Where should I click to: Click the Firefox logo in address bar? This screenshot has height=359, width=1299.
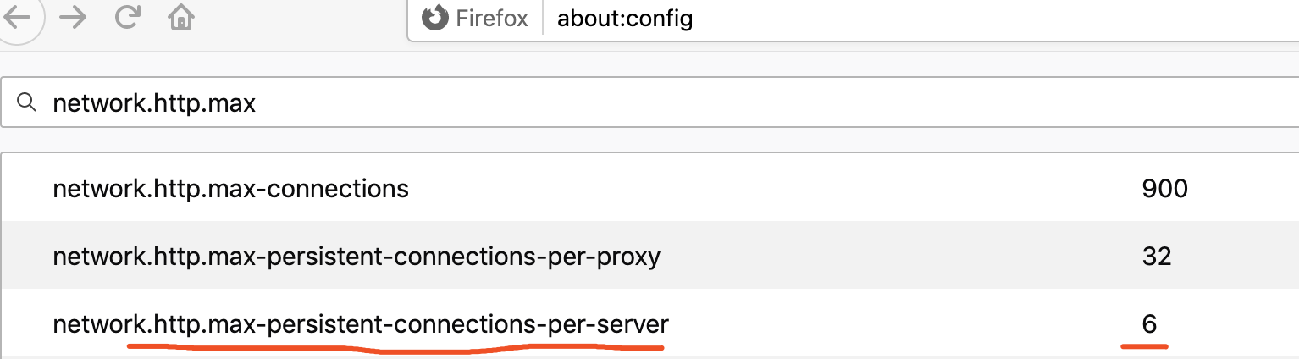coord(435,18)
